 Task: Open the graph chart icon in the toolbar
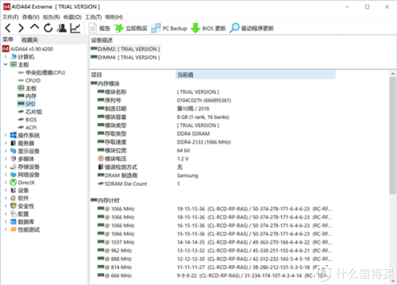click(75, 28)
